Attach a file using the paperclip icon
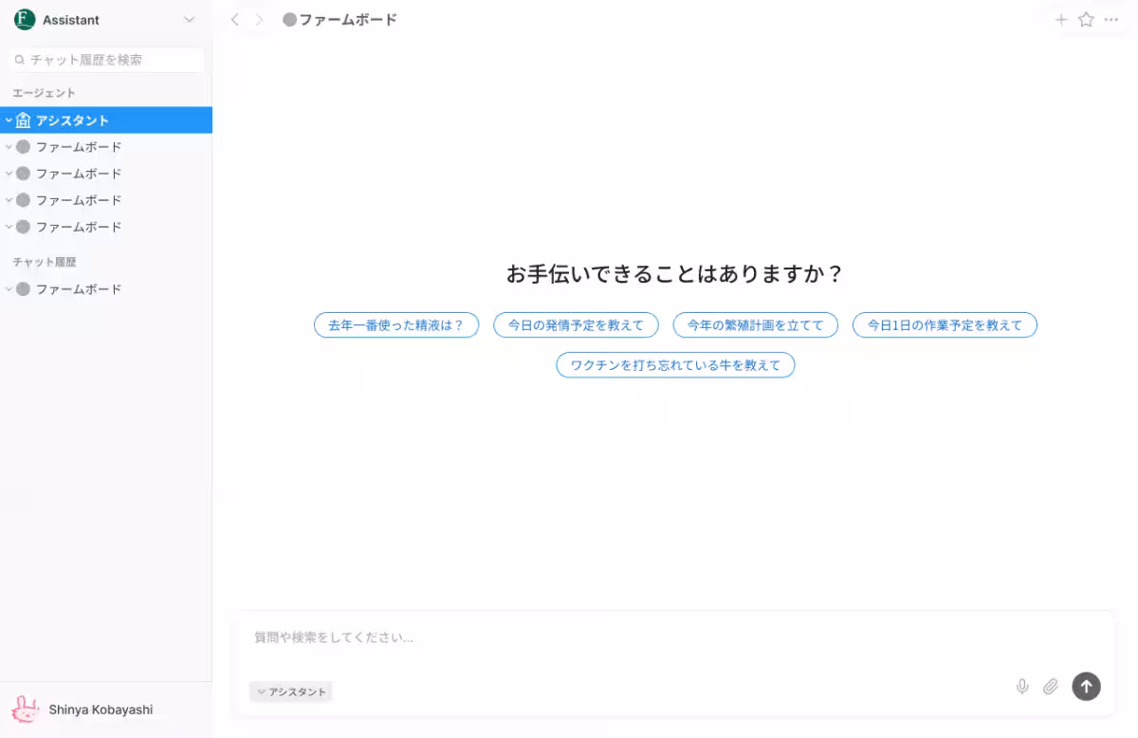This screenshot has height=738, width=1138. pos(1051,686)
